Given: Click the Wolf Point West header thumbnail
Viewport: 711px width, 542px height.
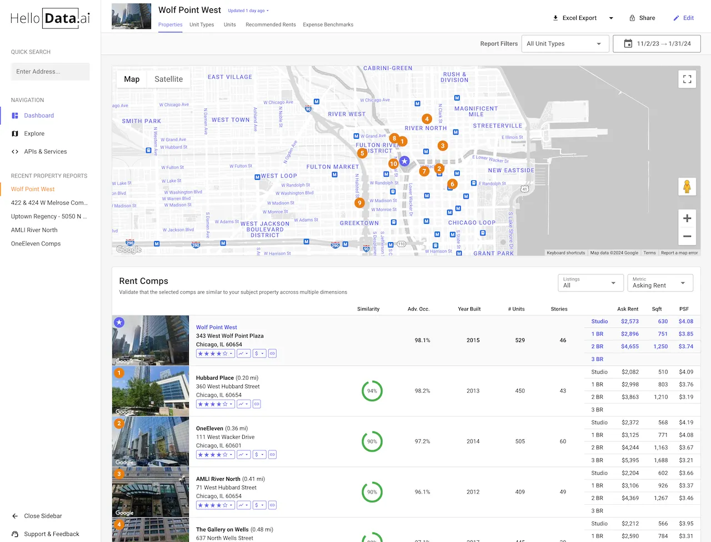Looking at the screenshot, I should click(x=131, y=16).
